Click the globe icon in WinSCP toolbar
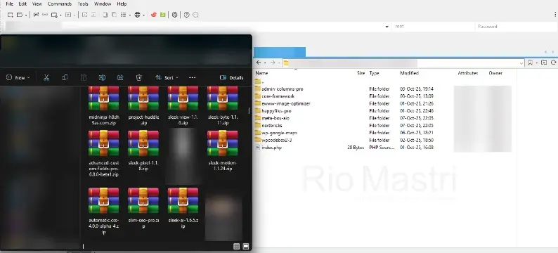The height and width of the screenshot is (253, 558). [x=137, y=15]
